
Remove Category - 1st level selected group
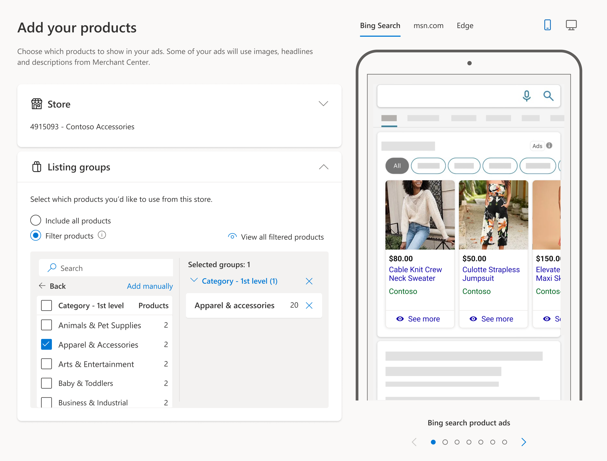click(x=309, y=281)
